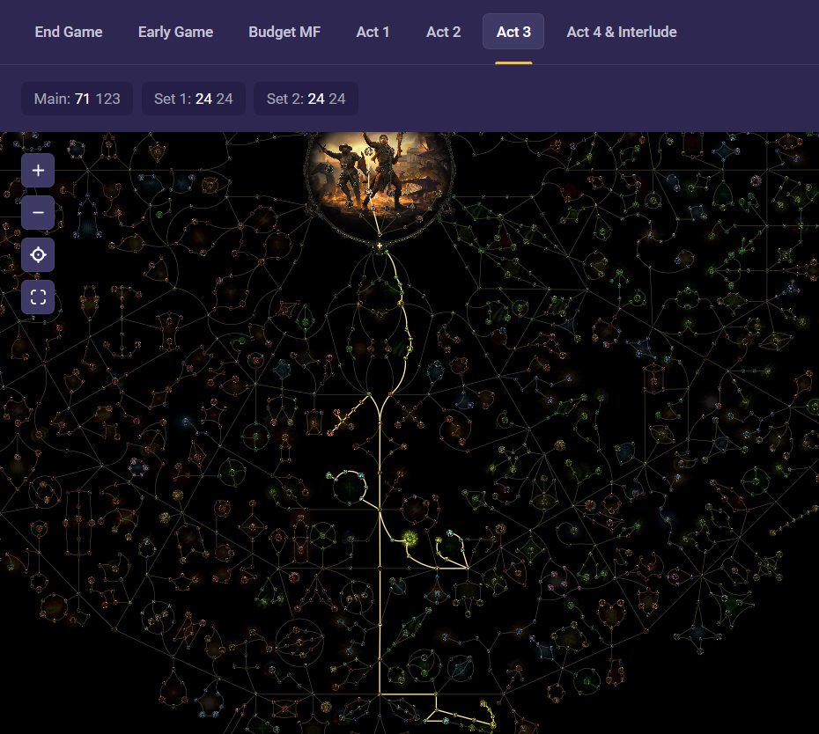Enter fullscreen view of the tree
Image resolution: width=819 pixels, height=734 pixels.
38,297
